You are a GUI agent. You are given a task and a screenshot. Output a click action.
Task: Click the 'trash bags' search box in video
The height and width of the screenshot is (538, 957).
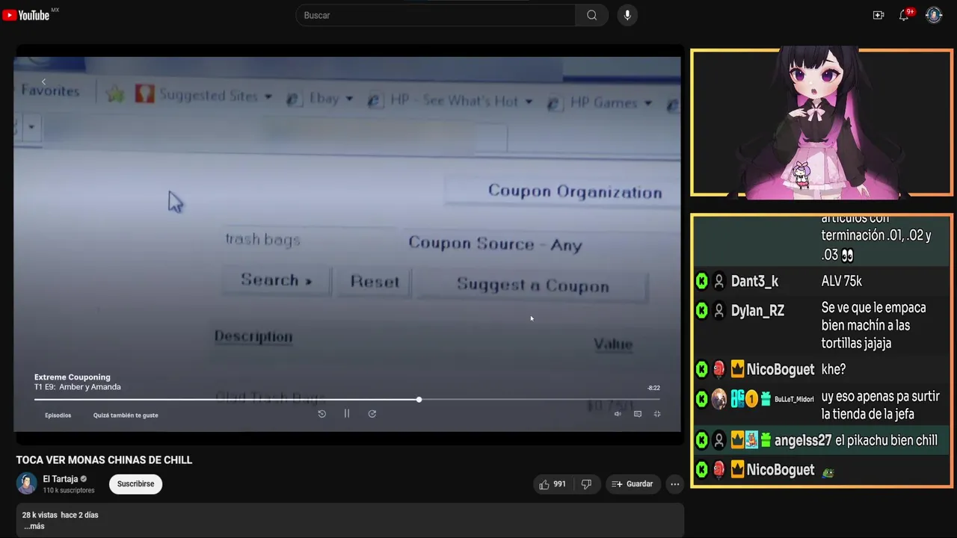308,240
